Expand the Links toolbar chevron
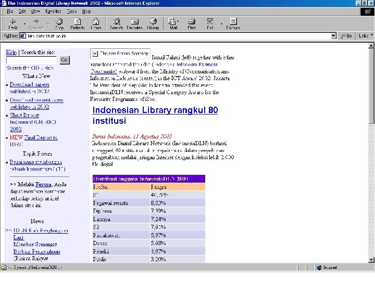 tap(372, 35)
